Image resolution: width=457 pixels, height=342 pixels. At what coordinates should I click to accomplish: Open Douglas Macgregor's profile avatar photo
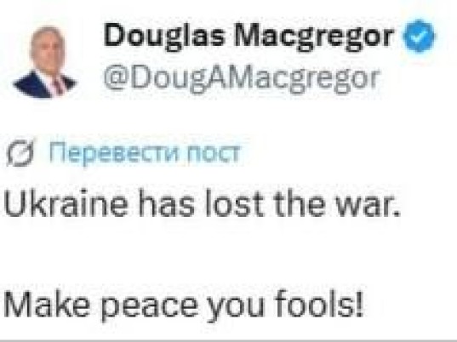coord(44,62)
